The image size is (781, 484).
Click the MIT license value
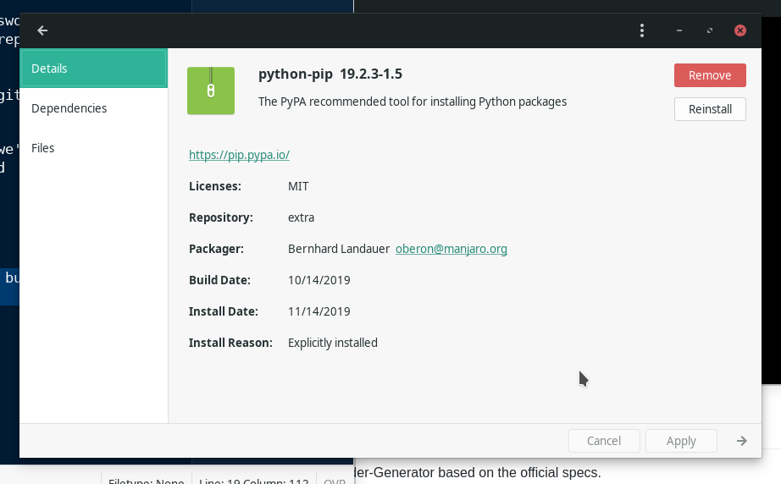coord(298,186)
